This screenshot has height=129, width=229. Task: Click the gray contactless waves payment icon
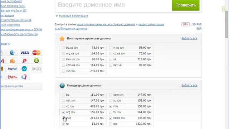tap(36, 69)
